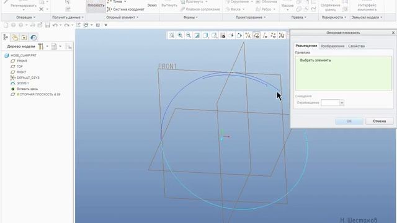Click the Zoom In magnifier icon
397x223 pixels.
180,35
